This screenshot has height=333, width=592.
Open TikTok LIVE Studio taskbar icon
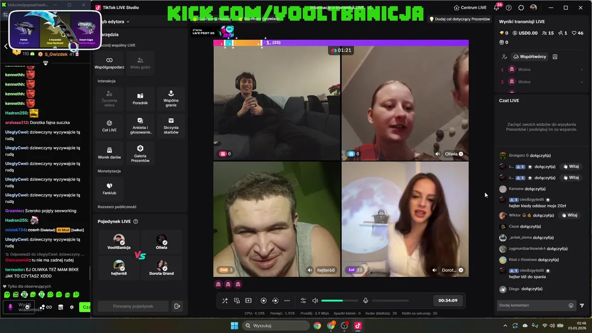358,326
